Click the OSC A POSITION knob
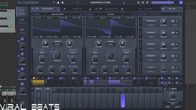Viewport: 196px width, 110px height. (58, 55)
